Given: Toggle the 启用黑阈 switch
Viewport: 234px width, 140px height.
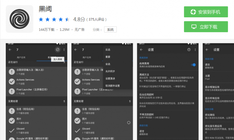Looking at the screenshot, I should [x=193, y=65].
